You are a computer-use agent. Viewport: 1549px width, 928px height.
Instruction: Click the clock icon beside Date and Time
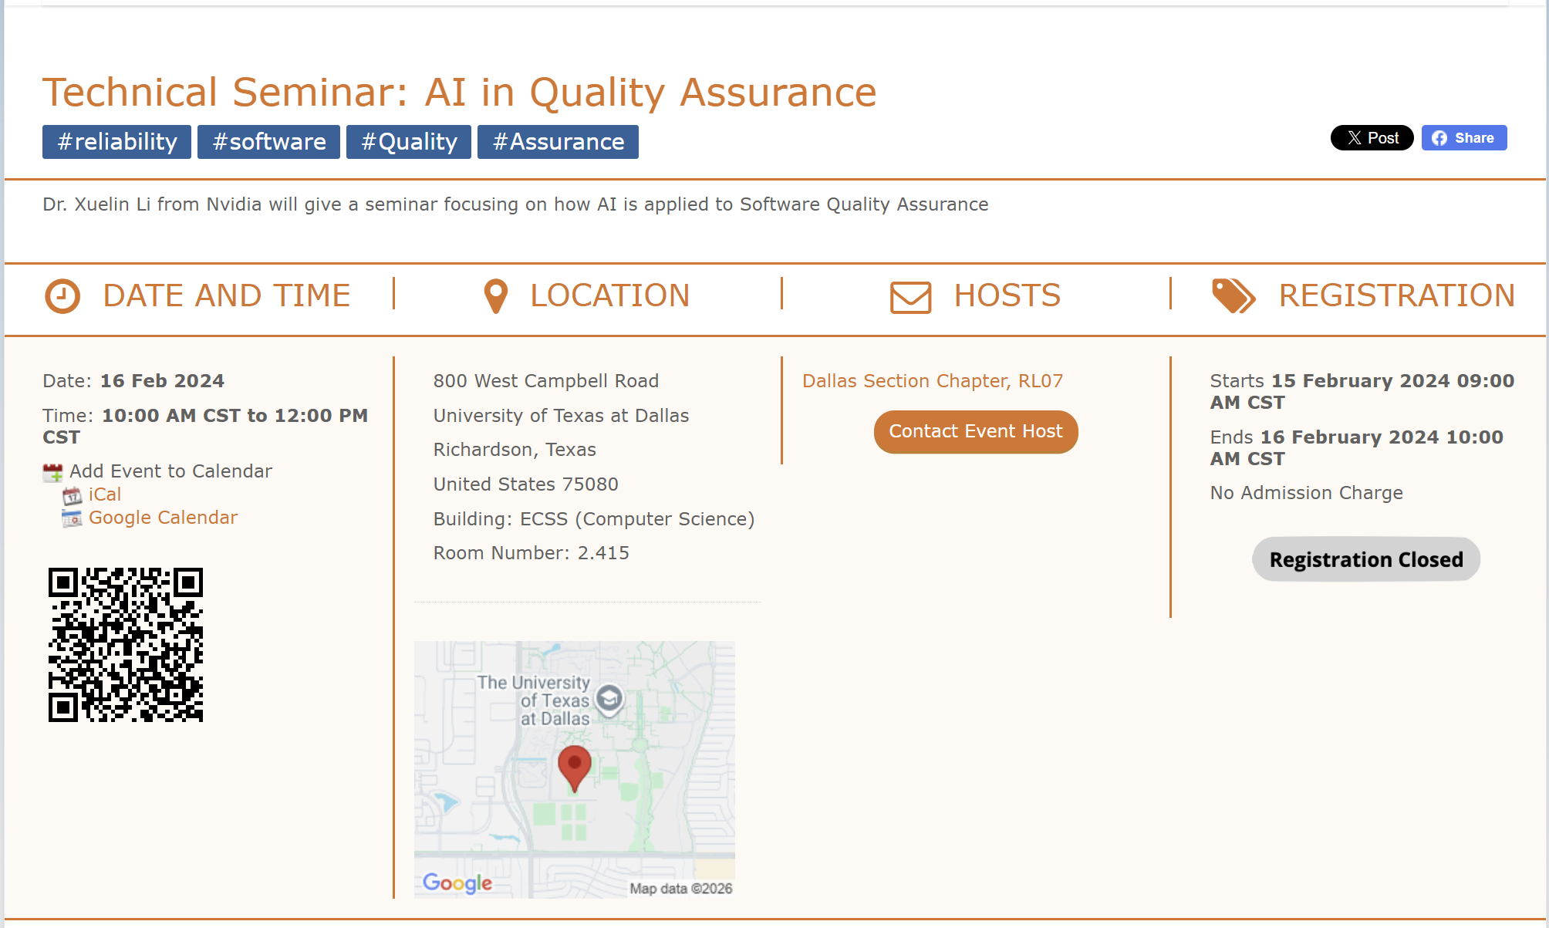point(62,296)
